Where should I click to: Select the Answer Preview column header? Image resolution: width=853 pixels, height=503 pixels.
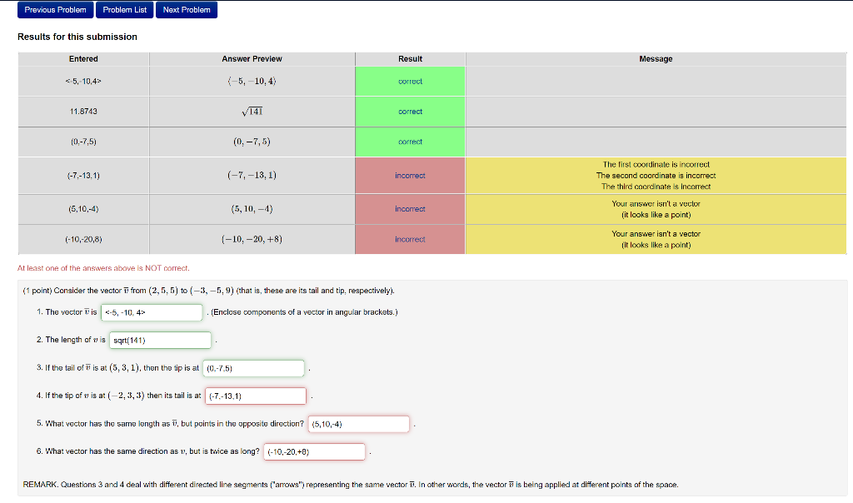[252, 59]
